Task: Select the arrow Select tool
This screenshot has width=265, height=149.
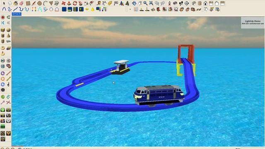Action: click(4, 3)
